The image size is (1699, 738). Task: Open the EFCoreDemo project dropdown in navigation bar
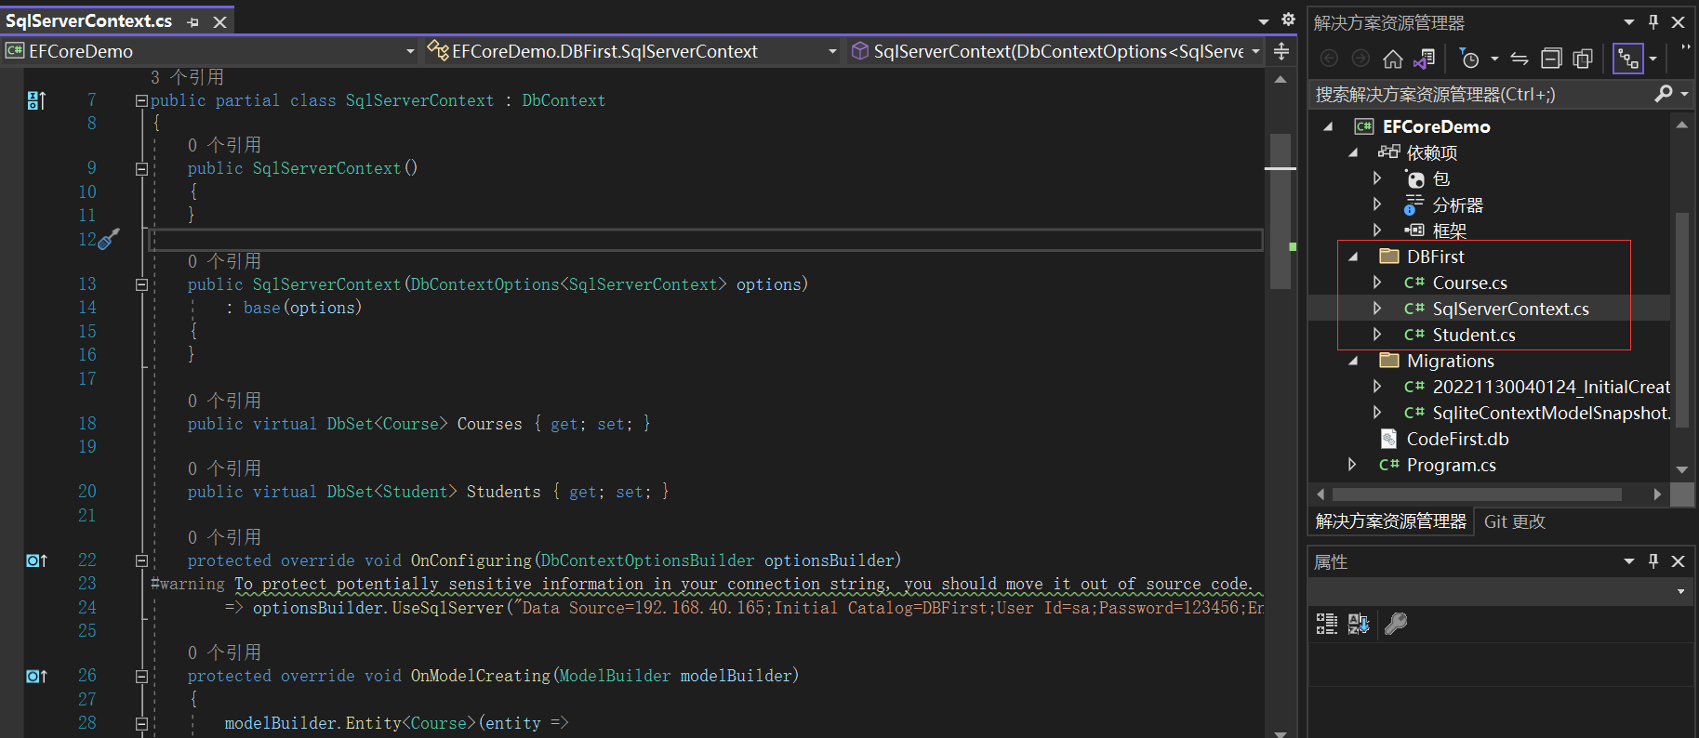pos(410,51)
